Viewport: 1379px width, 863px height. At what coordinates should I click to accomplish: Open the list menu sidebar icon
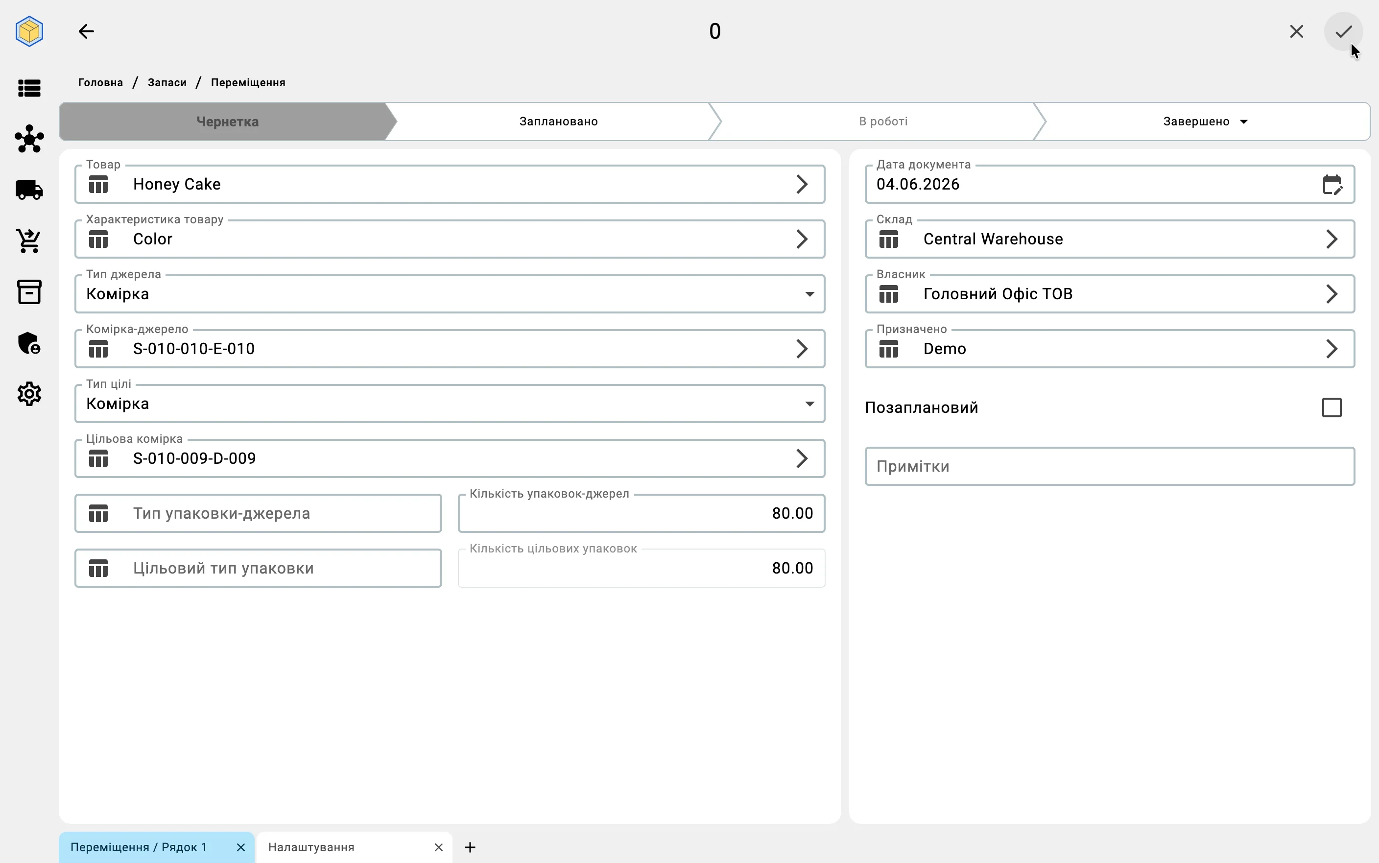(x=29, y=88)
